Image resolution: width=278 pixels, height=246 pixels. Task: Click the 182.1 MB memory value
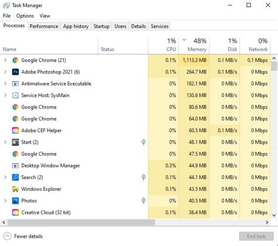(196, 84)
